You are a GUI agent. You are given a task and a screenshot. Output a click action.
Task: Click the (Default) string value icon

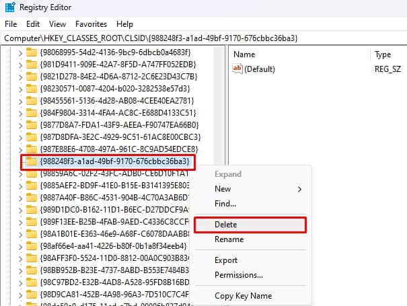(237, 69)
